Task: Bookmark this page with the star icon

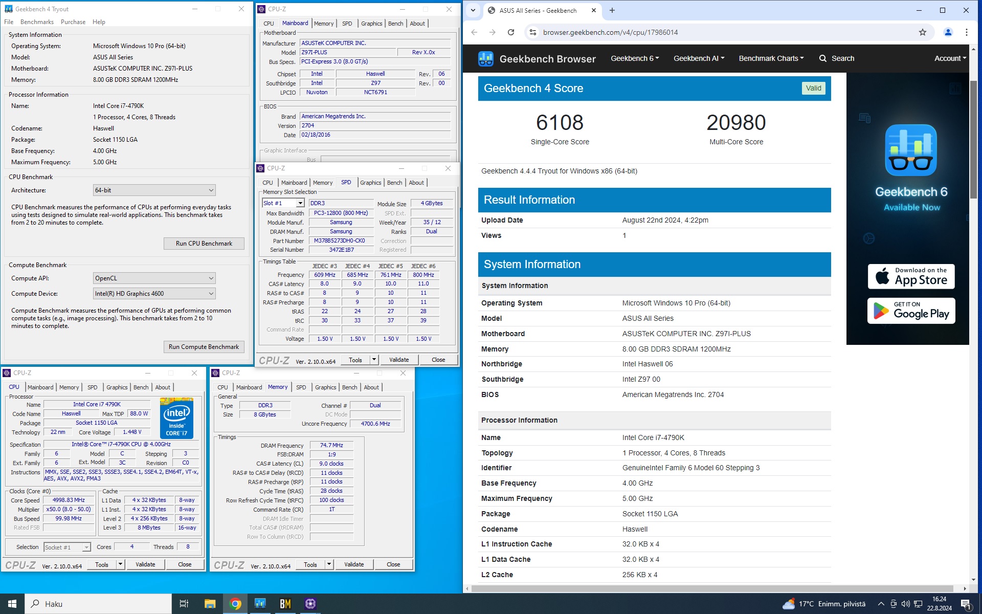Action: 922,32
